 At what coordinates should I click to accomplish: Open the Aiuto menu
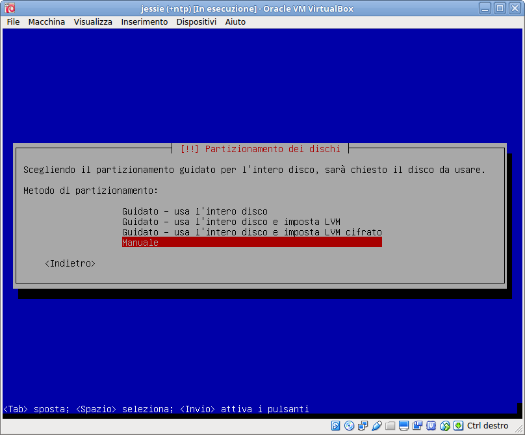tap(235, 22)
